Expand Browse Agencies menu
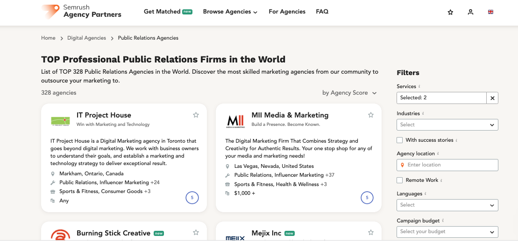Image resolution: width=518 pixels, height=242 pixels. (x=230, y=12)
